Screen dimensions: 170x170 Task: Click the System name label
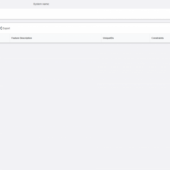click(41, 4)
